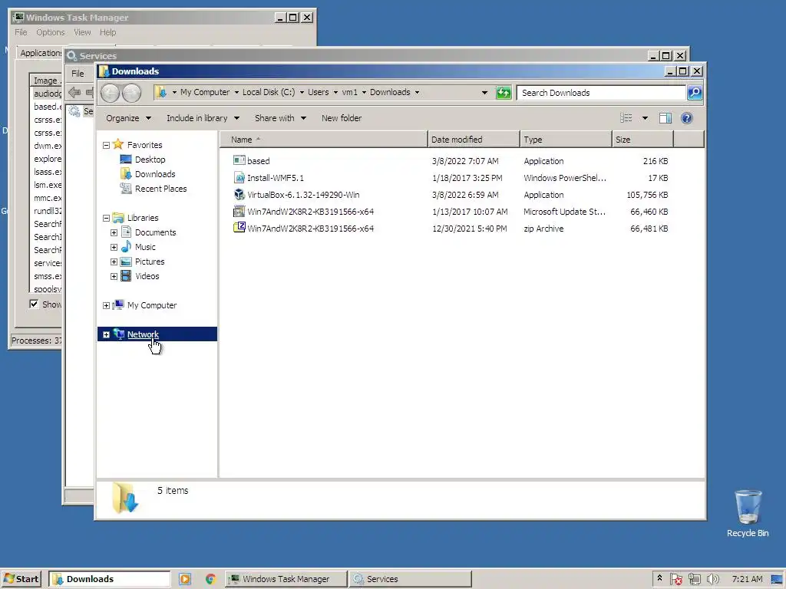Image resolution: width=786 pixels, height=589 pixels.
Task: Click the search magnifier icon
Action: (694, 93)
